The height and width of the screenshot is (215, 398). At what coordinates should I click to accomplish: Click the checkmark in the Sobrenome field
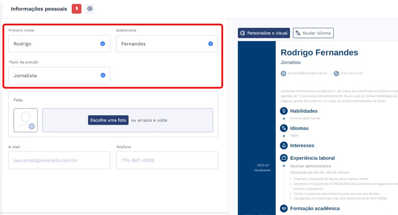[x=210, y=44]
